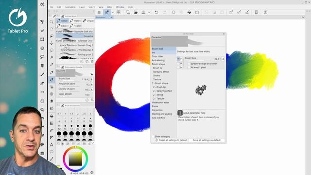Click the Color stretch value field
The height and width of the screenshot is (175, 311).
pyautogui.click(x=86, y=95)
